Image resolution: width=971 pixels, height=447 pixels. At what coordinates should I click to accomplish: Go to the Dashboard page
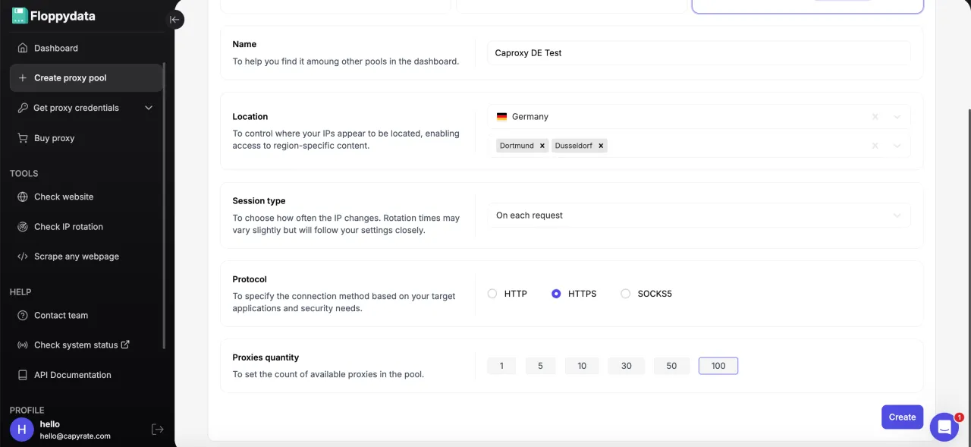pyautogui.click(x=55, y=48)
